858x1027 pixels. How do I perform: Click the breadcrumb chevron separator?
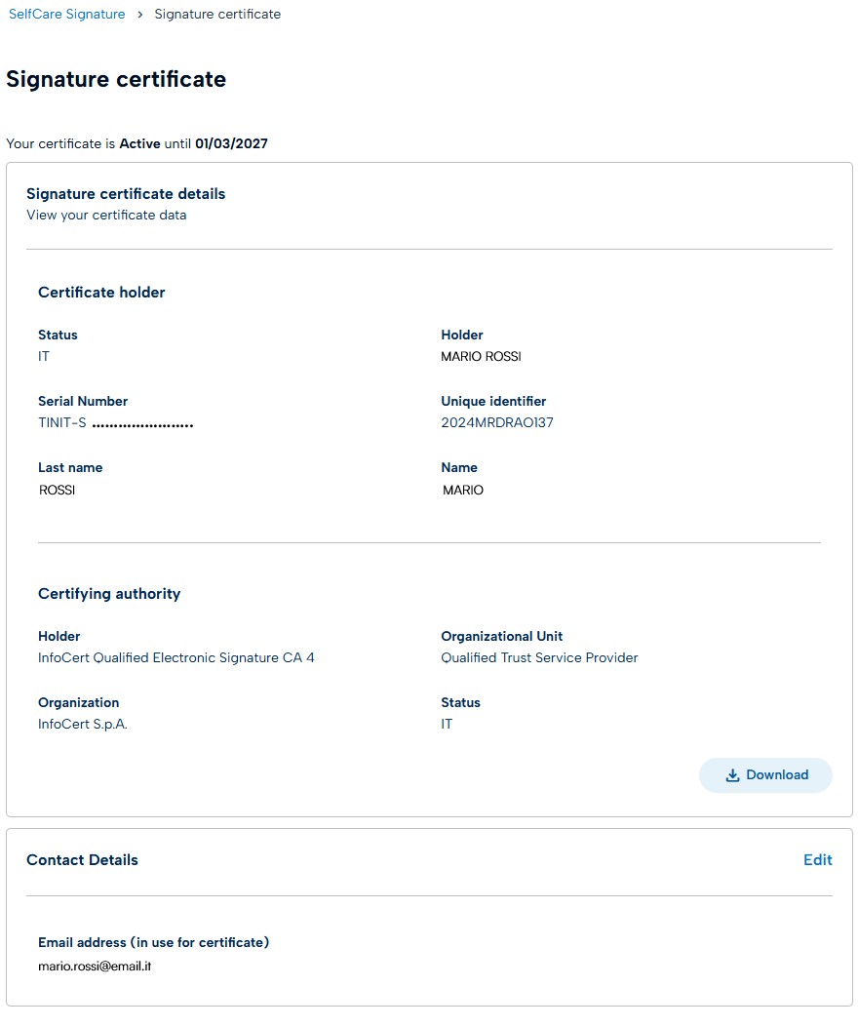click(x=140, y=15)
